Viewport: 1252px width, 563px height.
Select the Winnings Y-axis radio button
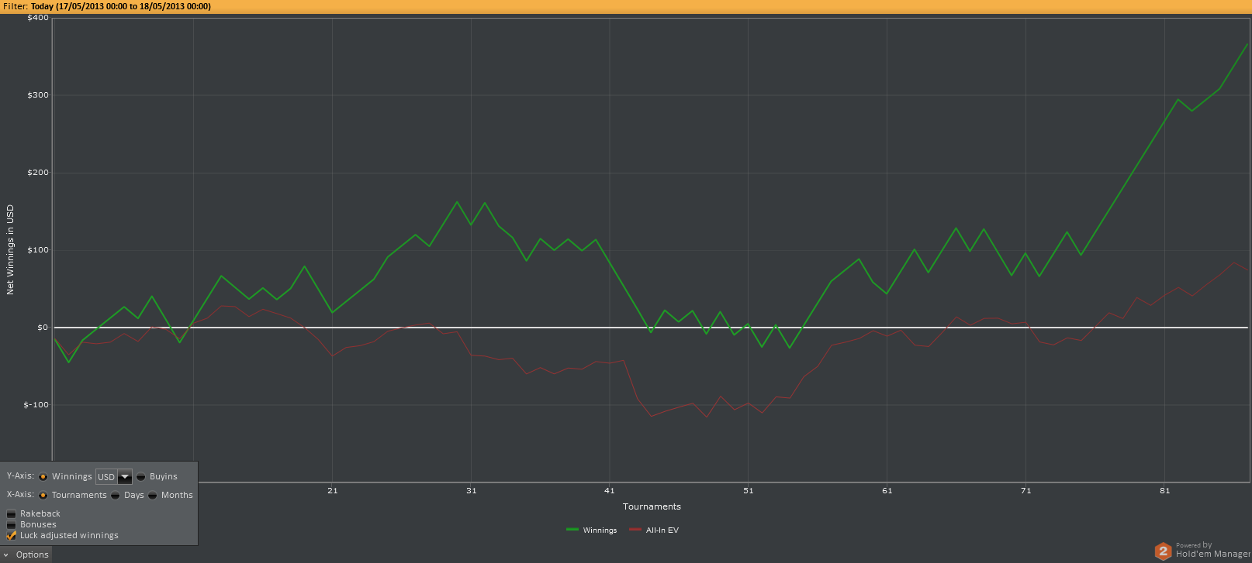[43, 476]
